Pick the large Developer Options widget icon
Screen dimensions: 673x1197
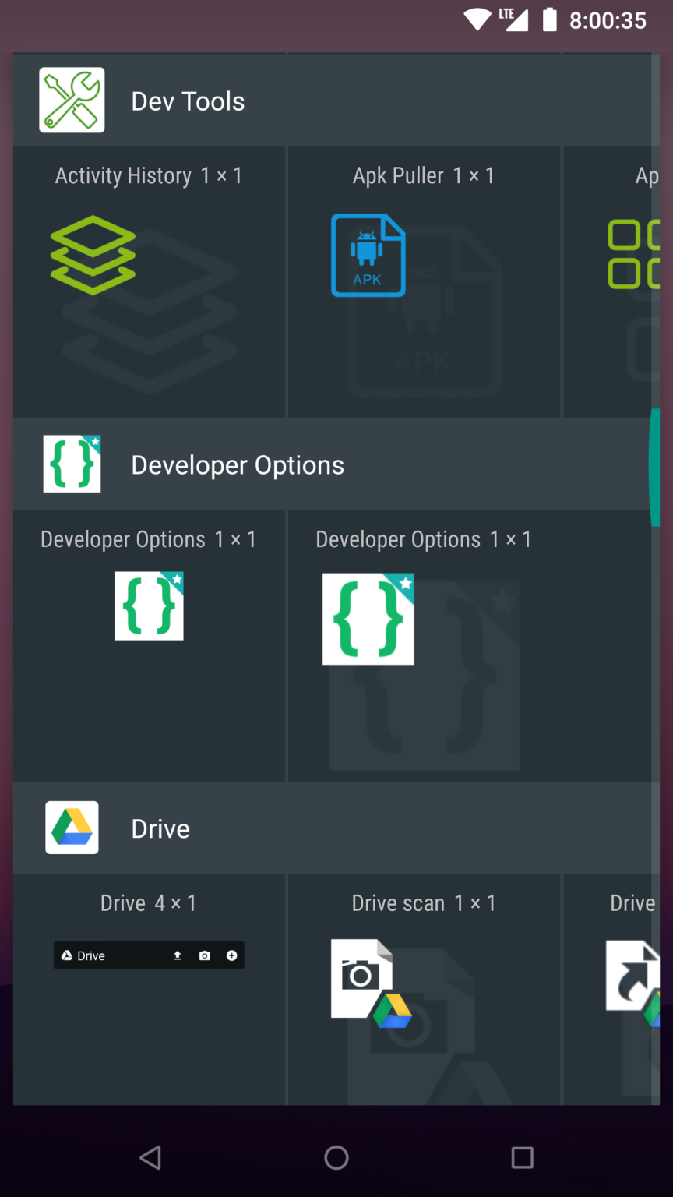(x=368, y=619)
